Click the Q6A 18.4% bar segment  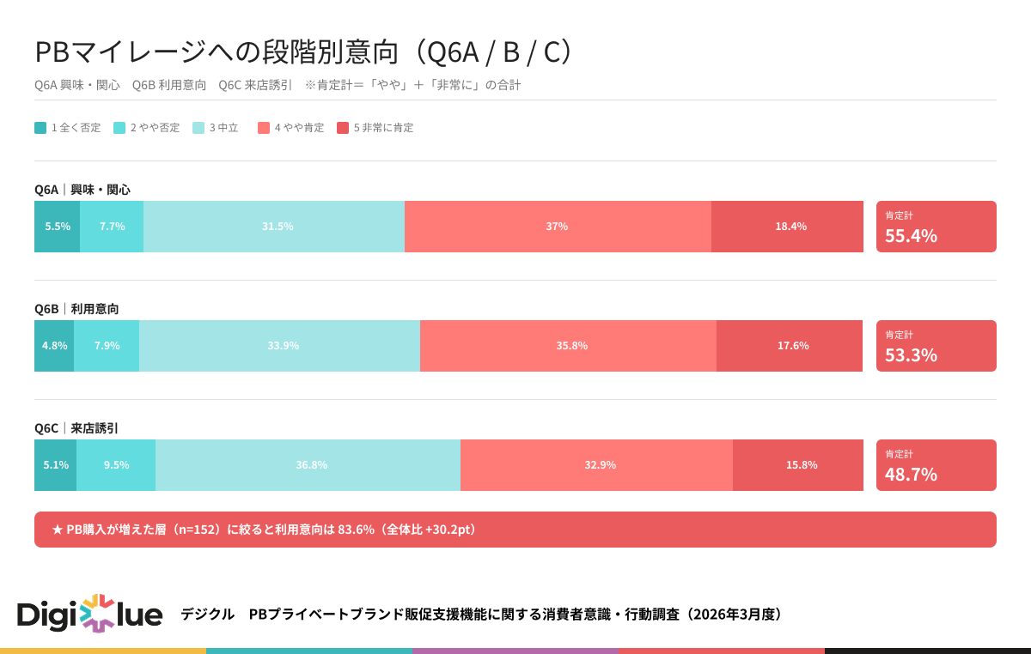pos(787,227)
